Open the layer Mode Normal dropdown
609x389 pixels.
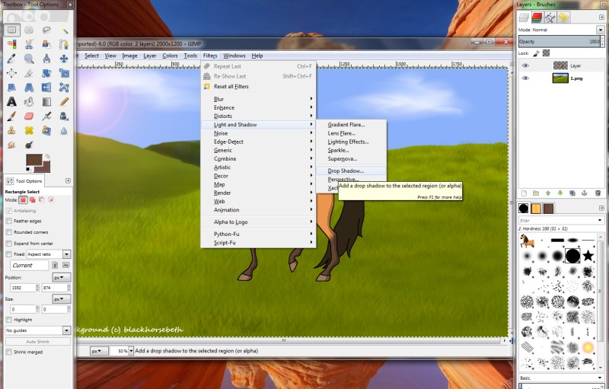tap(600, 30)
